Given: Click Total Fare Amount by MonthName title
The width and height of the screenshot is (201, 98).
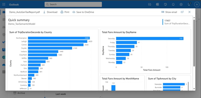Looking at the screenshot, I should pos(120,79).
